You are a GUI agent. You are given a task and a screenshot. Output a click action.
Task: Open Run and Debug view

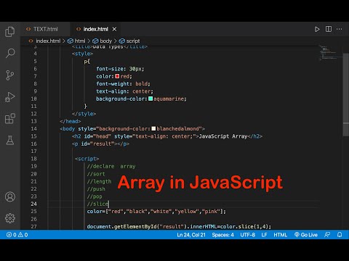click(10, 97)
